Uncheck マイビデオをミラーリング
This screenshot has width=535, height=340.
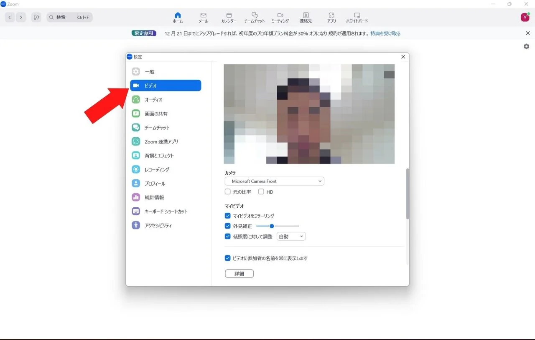pyautogui.click(x=228, y=216)
